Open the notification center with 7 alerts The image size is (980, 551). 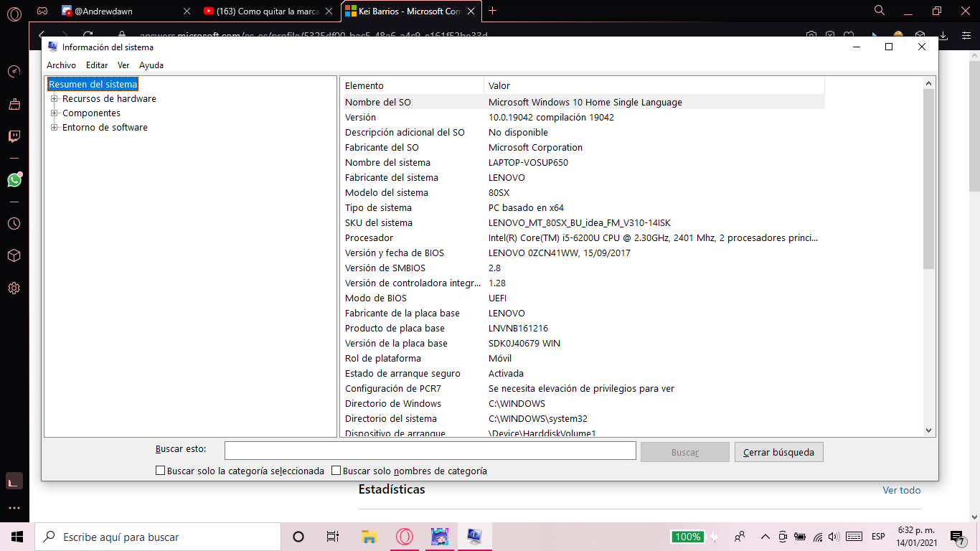[x=957, y=537]
